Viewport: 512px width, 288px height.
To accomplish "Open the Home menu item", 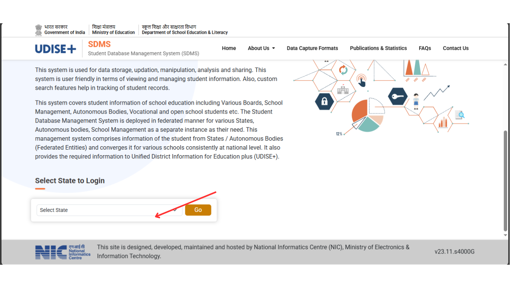I will pos(229,48).
